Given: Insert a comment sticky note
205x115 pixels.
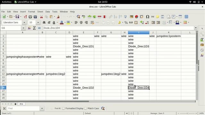Looking at the screenshot, I should coord(158,17).
